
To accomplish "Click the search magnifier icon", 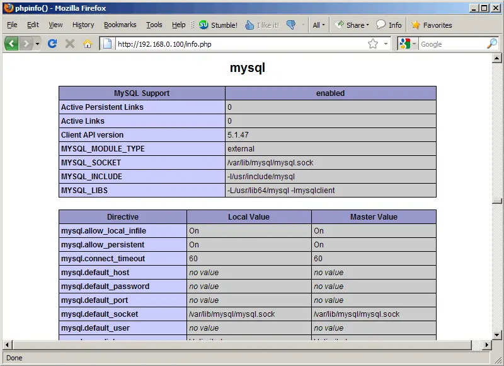I will coord(492,44).
